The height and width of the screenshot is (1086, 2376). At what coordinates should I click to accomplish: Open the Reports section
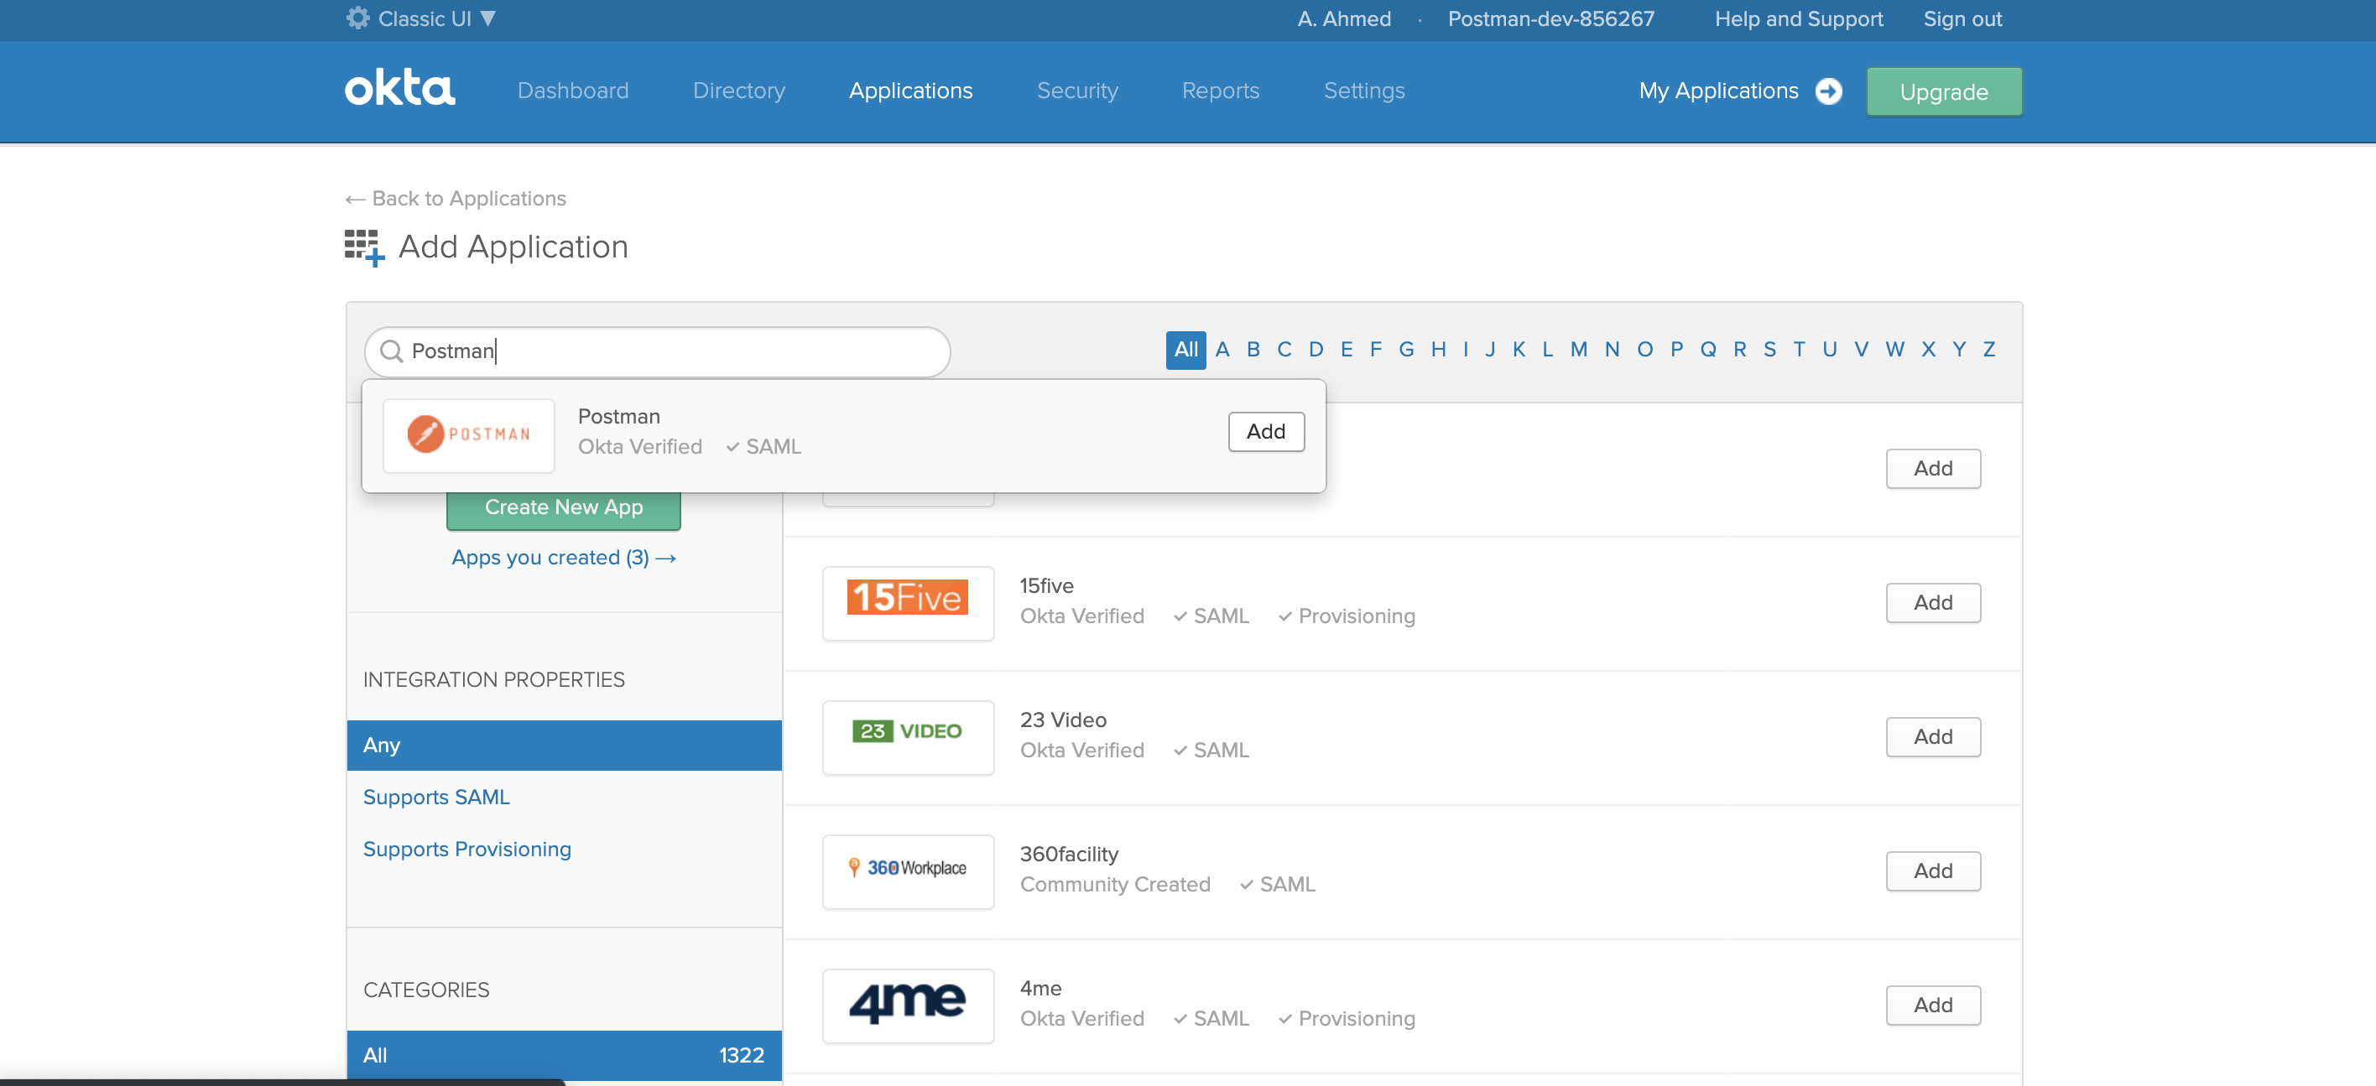1219,91
